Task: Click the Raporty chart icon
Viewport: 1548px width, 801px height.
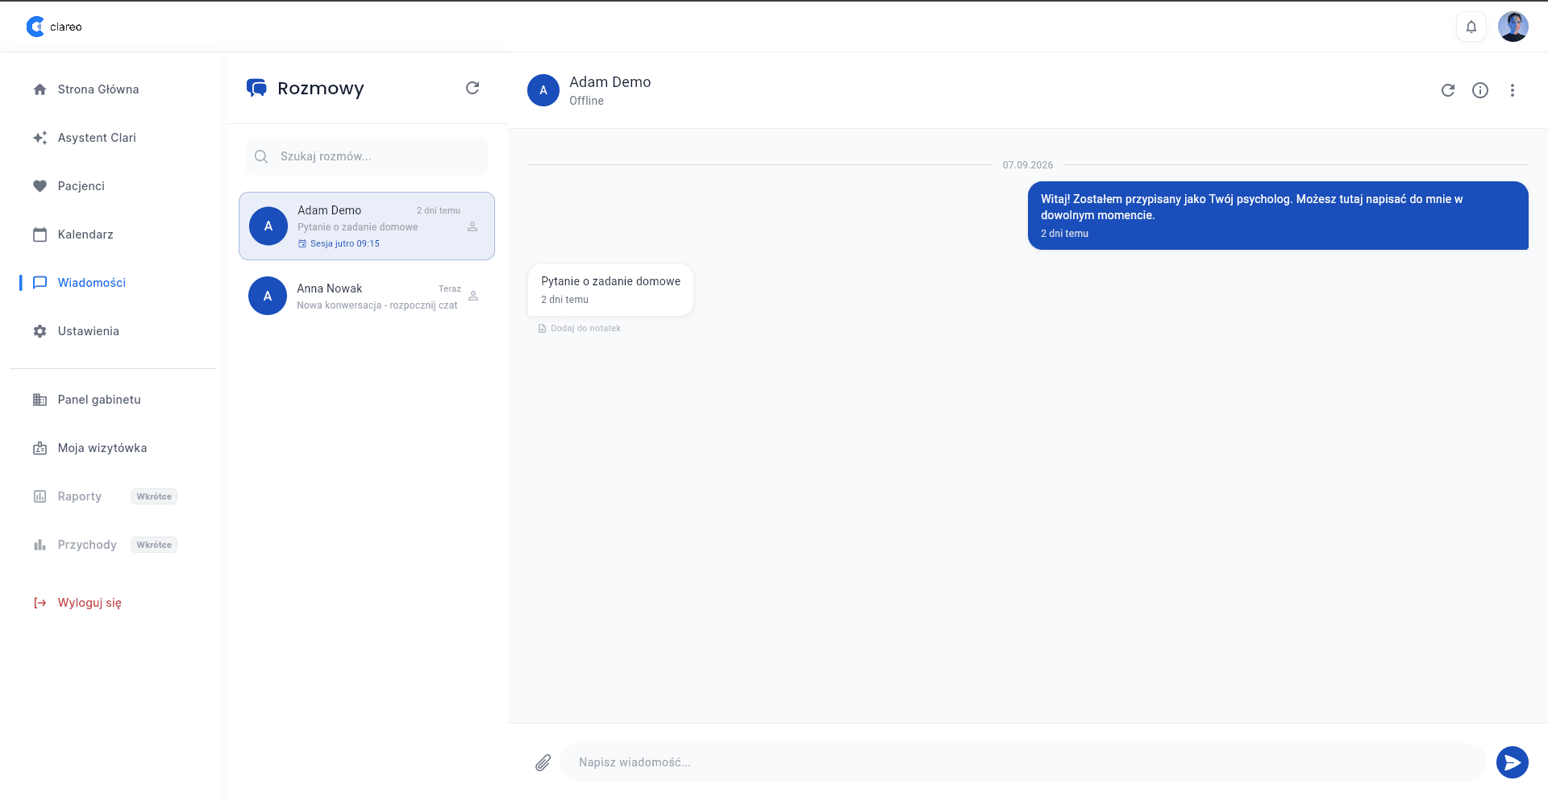Action: point(40,496)
